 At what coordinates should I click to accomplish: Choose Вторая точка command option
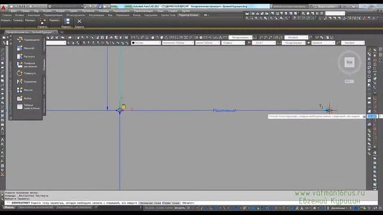coord(171,203)
